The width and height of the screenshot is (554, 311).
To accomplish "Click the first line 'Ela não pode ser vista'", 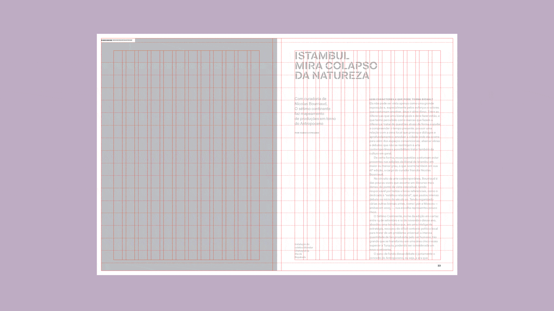I will click(x=401, y=103).
